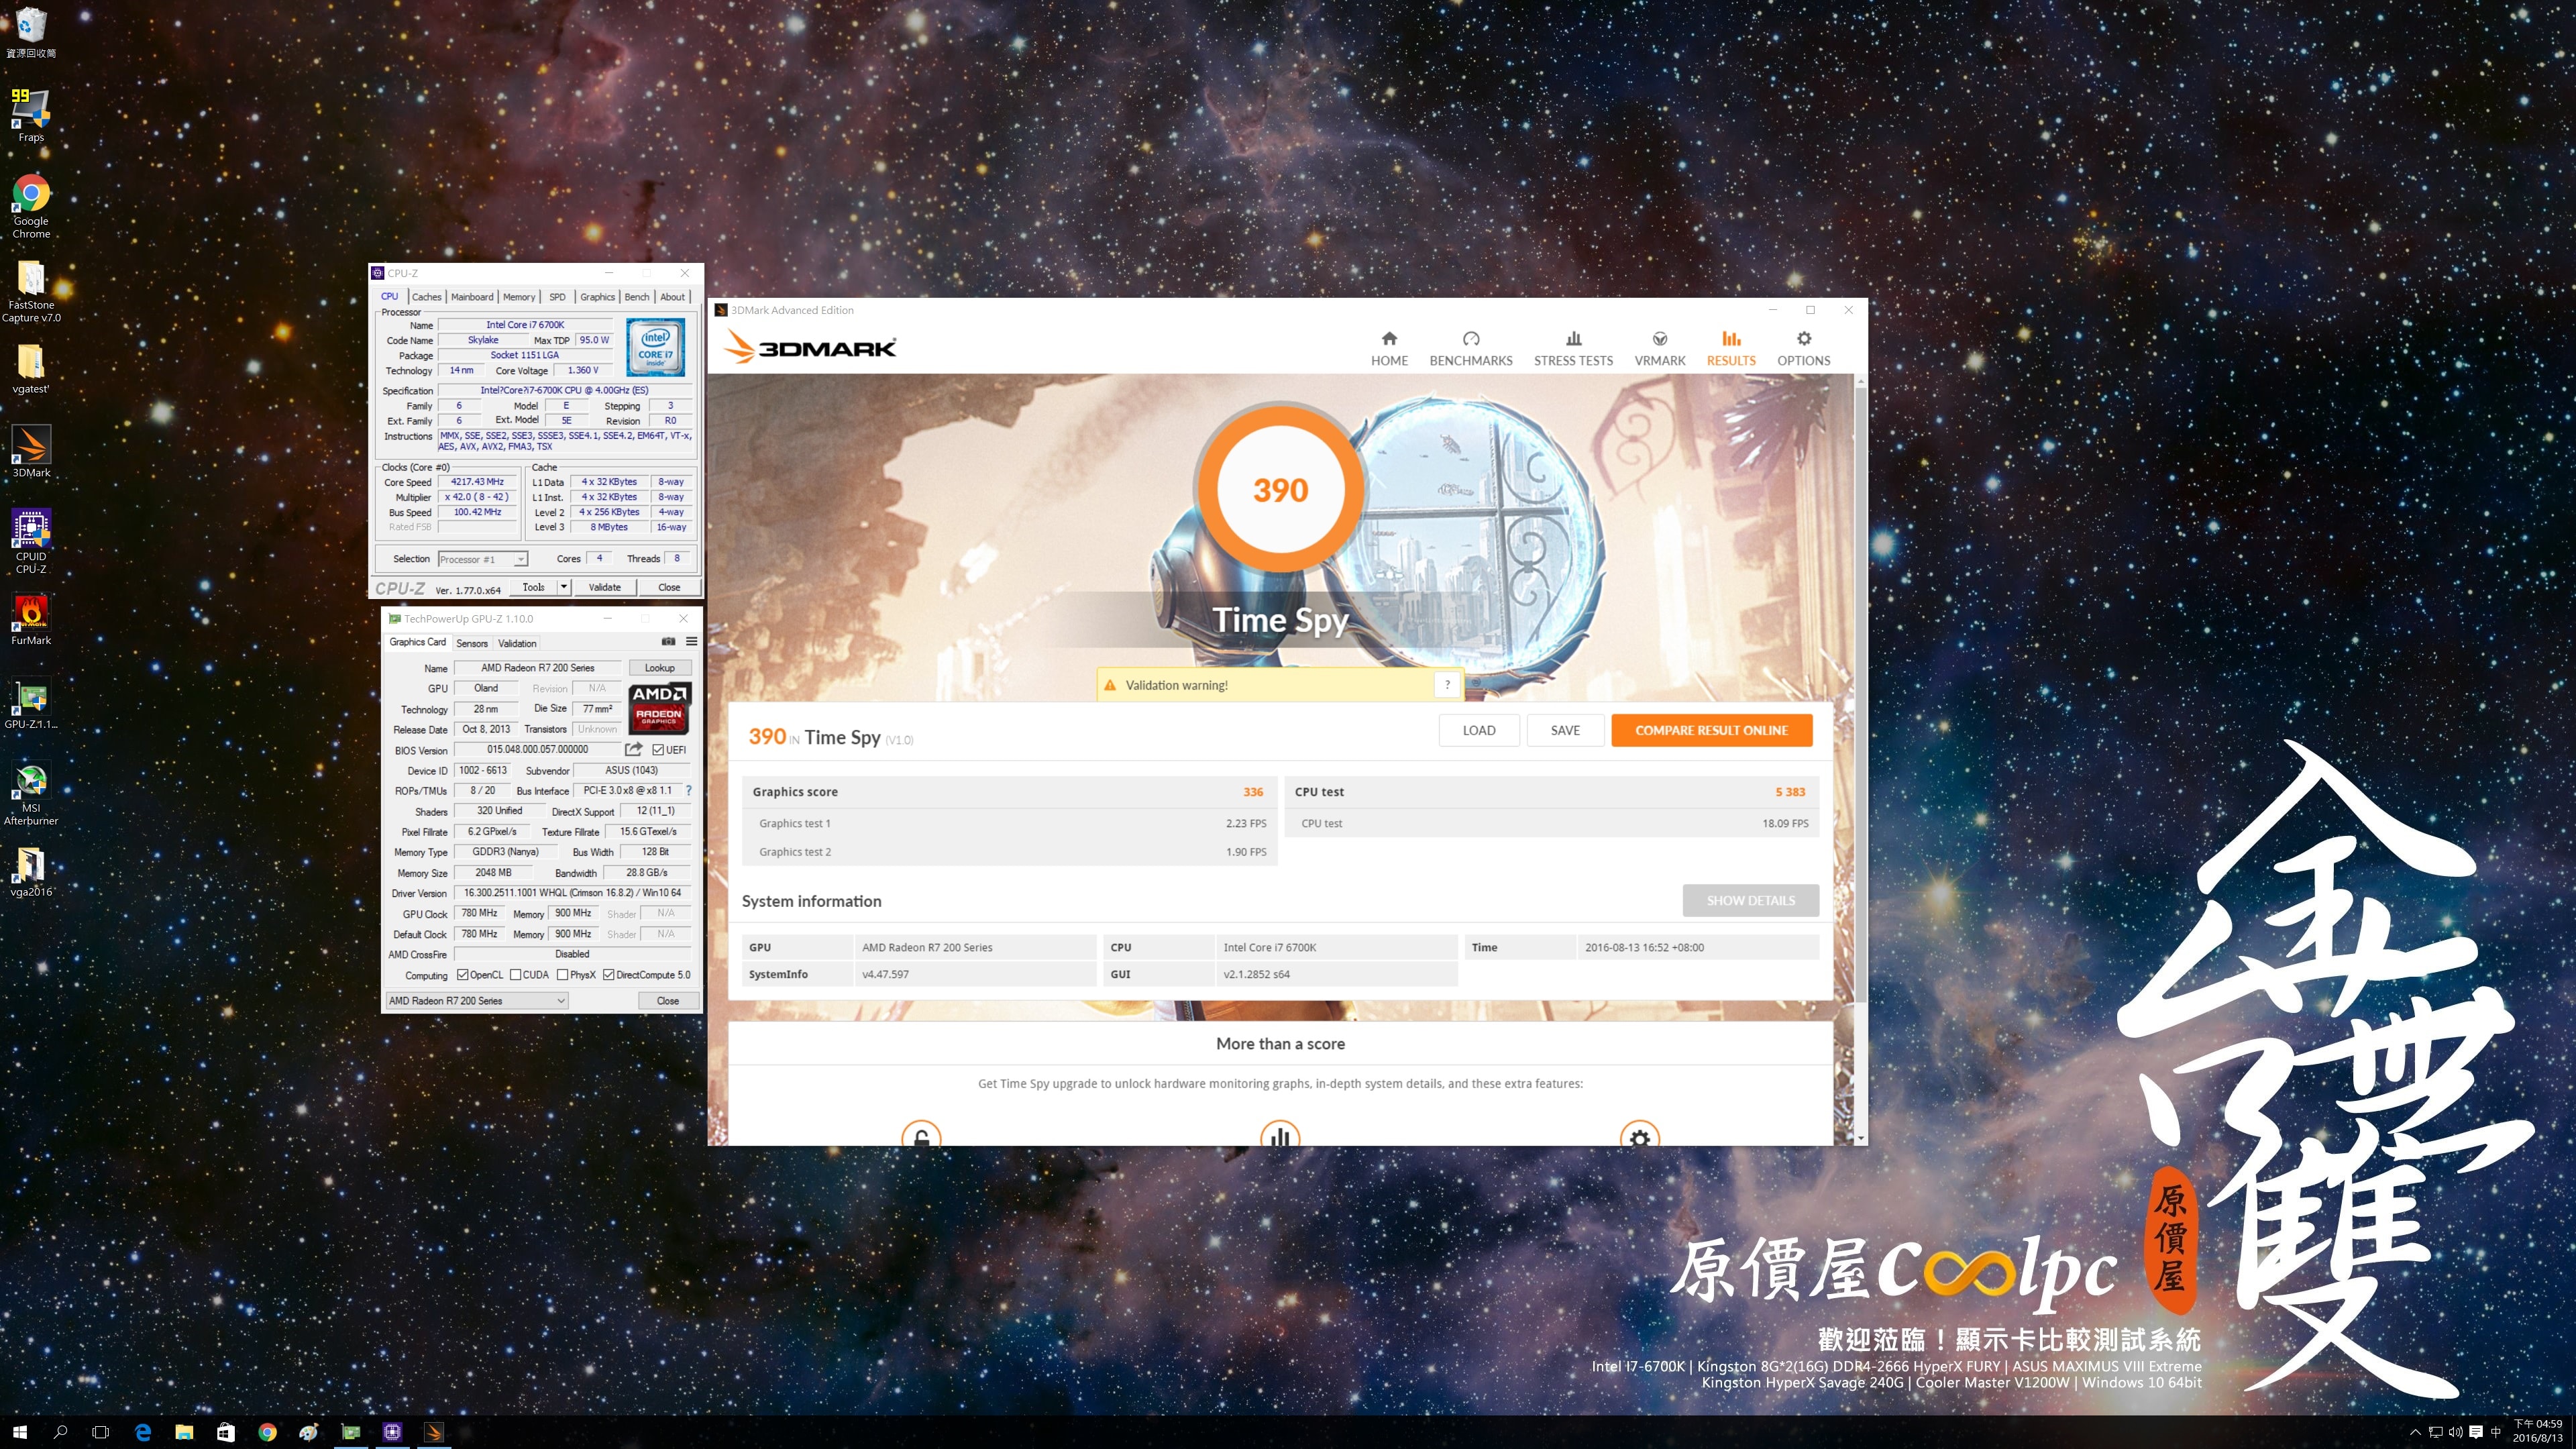This screenshot has height=1449, width=2576.
Task: Select the 3DMark desktop shortcut
Action: point(31,452)
